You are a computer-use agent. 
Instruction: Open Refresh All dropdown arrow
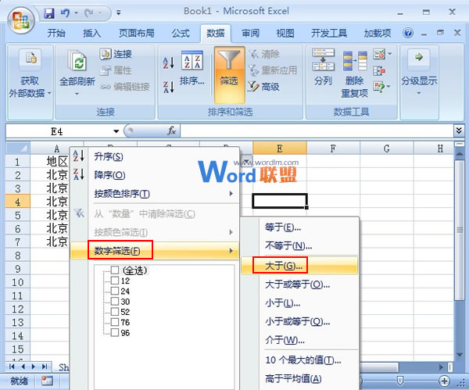[x=77, y=95]
